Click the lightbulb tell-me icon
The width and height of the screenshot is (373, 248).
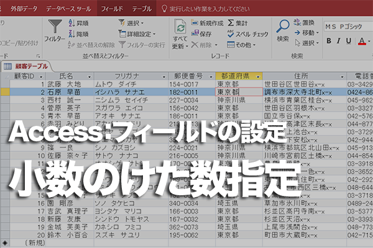click(164, 9)
